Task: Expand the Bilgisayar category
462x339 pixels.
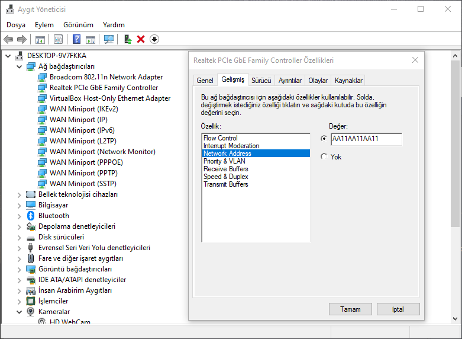Action: [20, 206]
